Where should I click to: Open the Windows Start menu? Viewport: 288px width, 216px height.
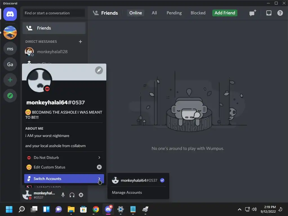(9, 209)
